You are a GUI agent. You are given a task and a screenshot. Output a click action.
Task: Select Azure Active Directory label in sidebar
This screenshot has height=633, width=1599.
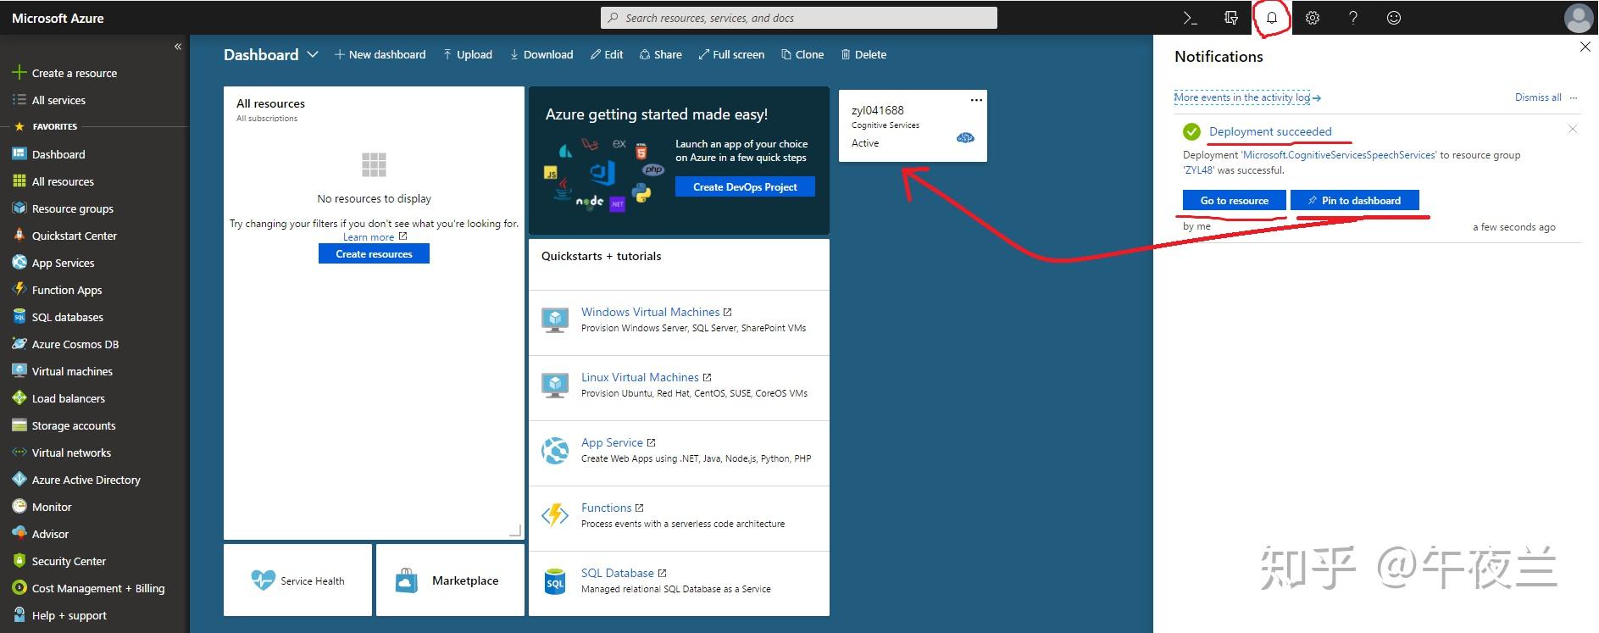click(x=86, y=480)
